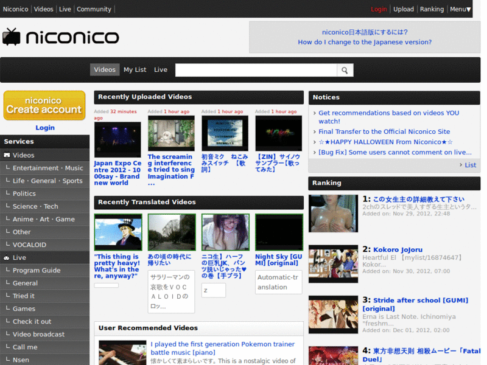The width and height of the screenshot is (487, 365).
Task: Open HAPPY HALLOWEEN From Niconico notice
Action: 385,142
